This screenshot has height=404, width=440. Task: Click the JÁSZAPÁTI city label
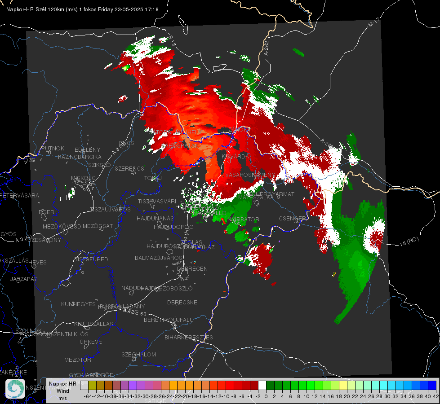pyautogui.click(x=24, y=279)
